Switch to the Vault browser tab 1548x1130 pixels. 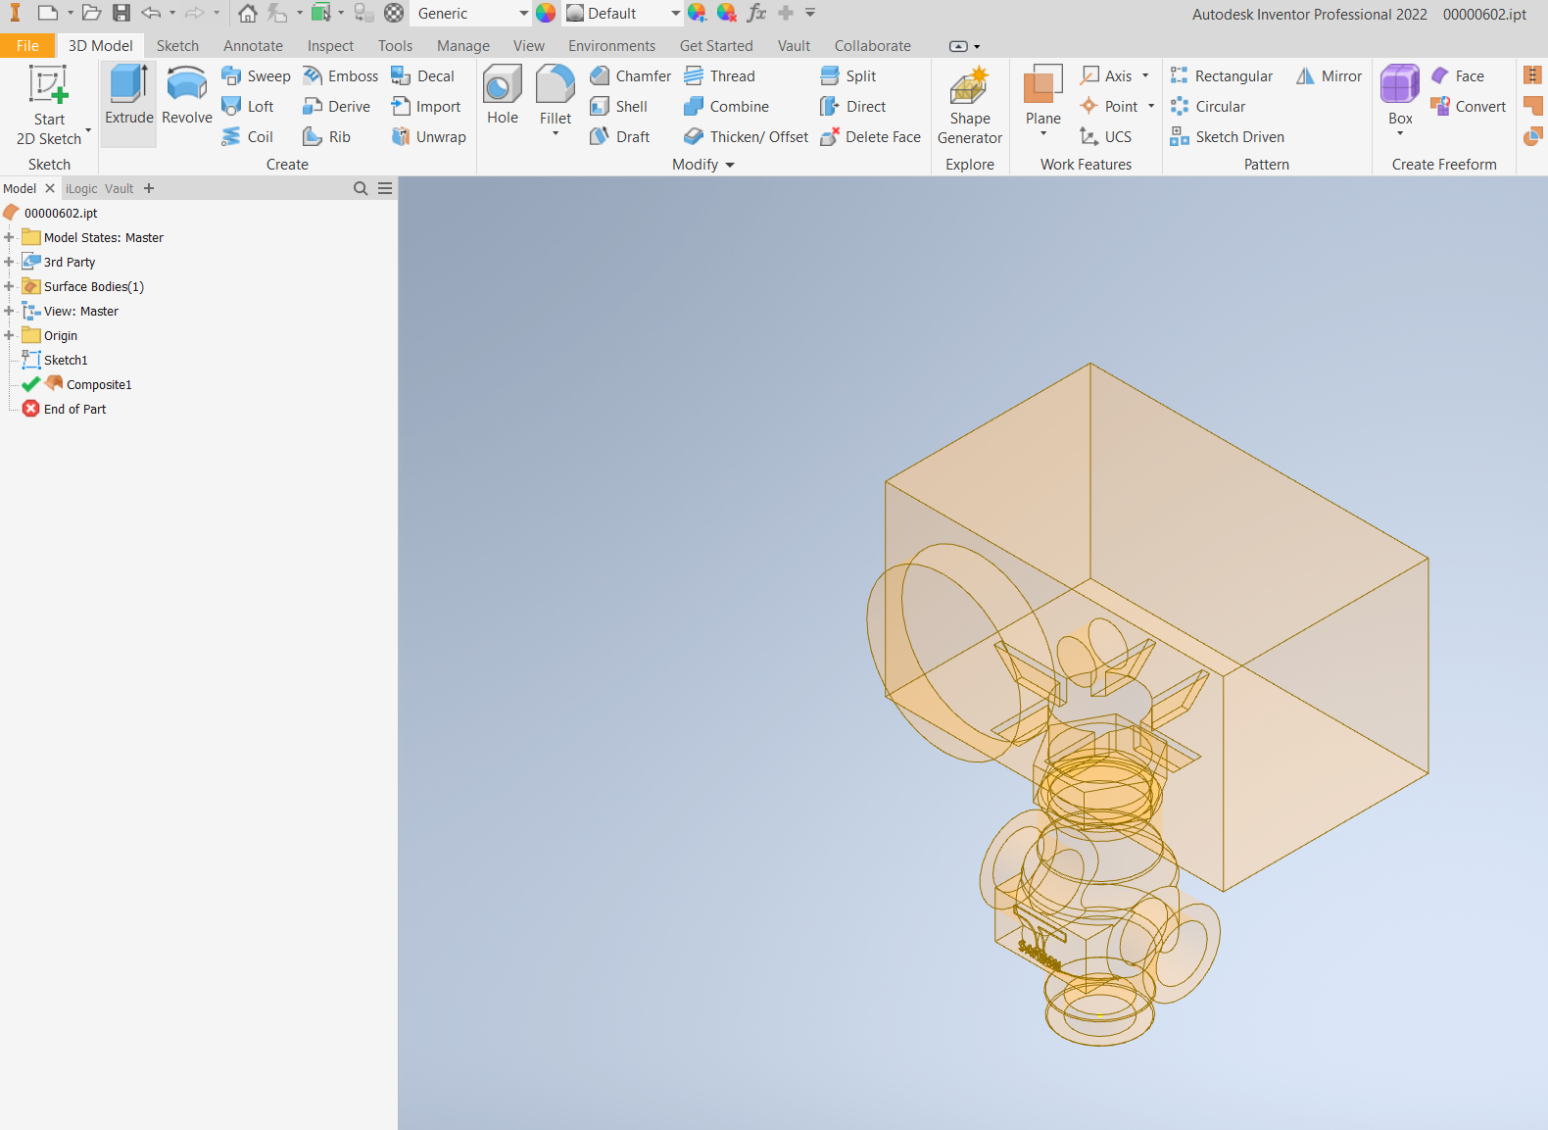119,188
